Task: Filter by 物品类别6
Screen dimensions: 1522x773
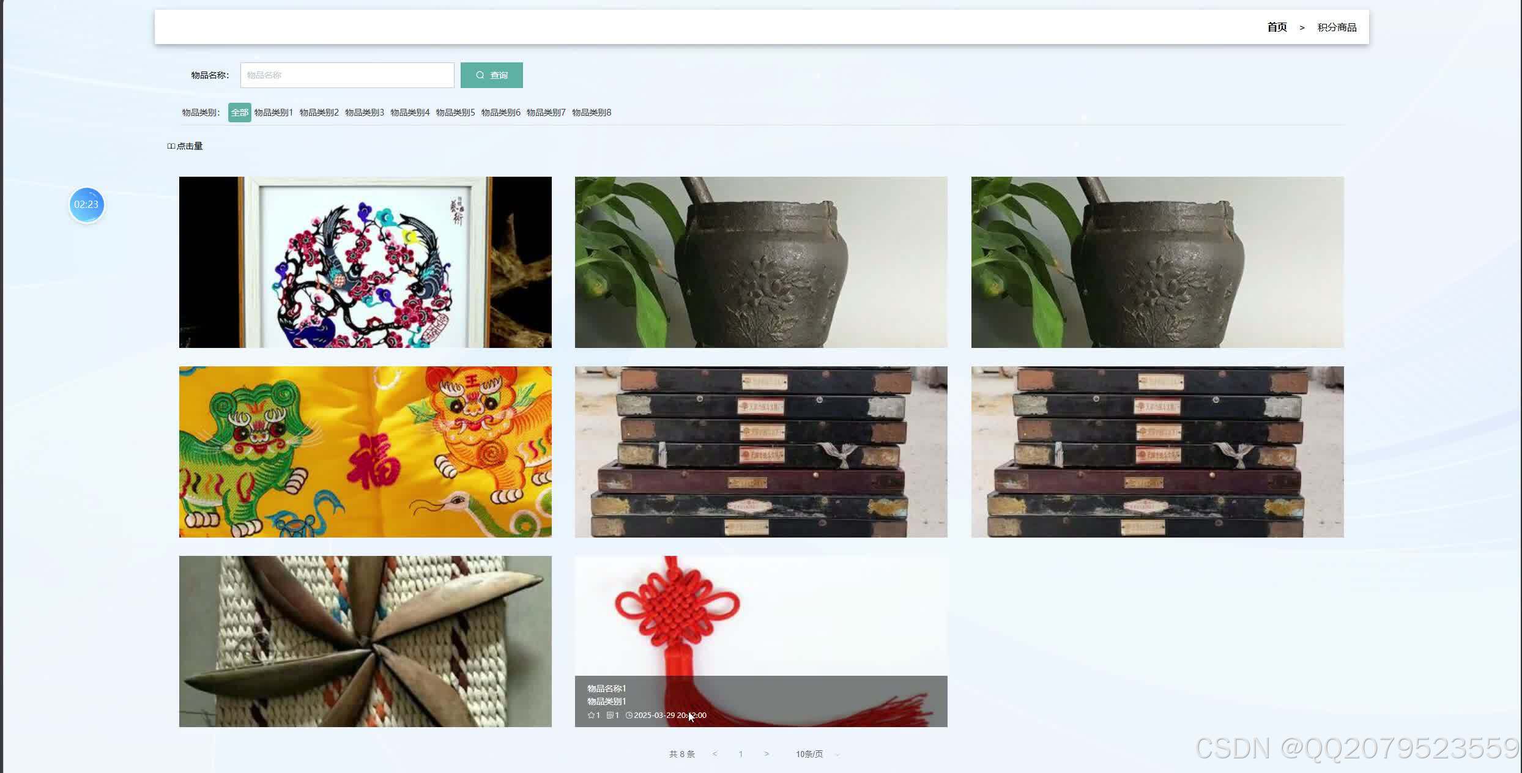Action: point(500,113)
